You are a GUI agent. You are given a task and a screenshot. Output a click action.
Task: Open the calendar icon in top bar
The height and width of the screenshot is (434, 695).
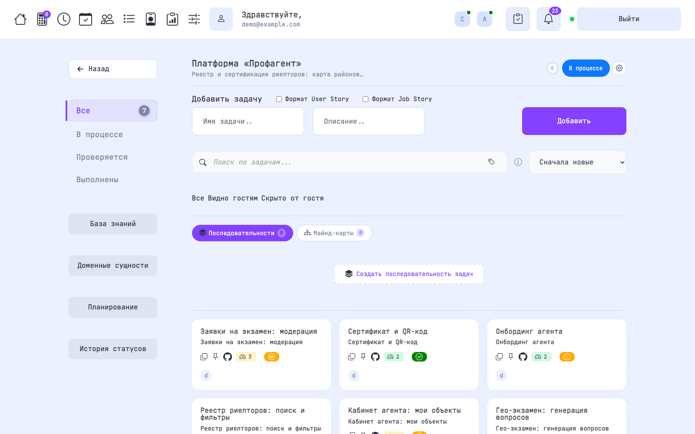point(86,19)
